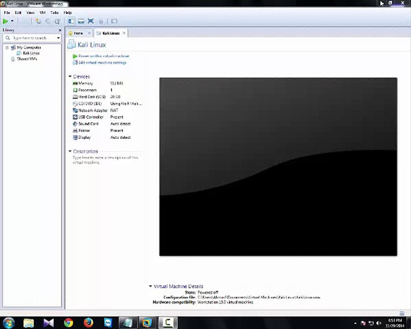Click the status bar icon at bottom right
Image resolution: width=411 pixels, height=329 pixels.
tap(402, 313)
